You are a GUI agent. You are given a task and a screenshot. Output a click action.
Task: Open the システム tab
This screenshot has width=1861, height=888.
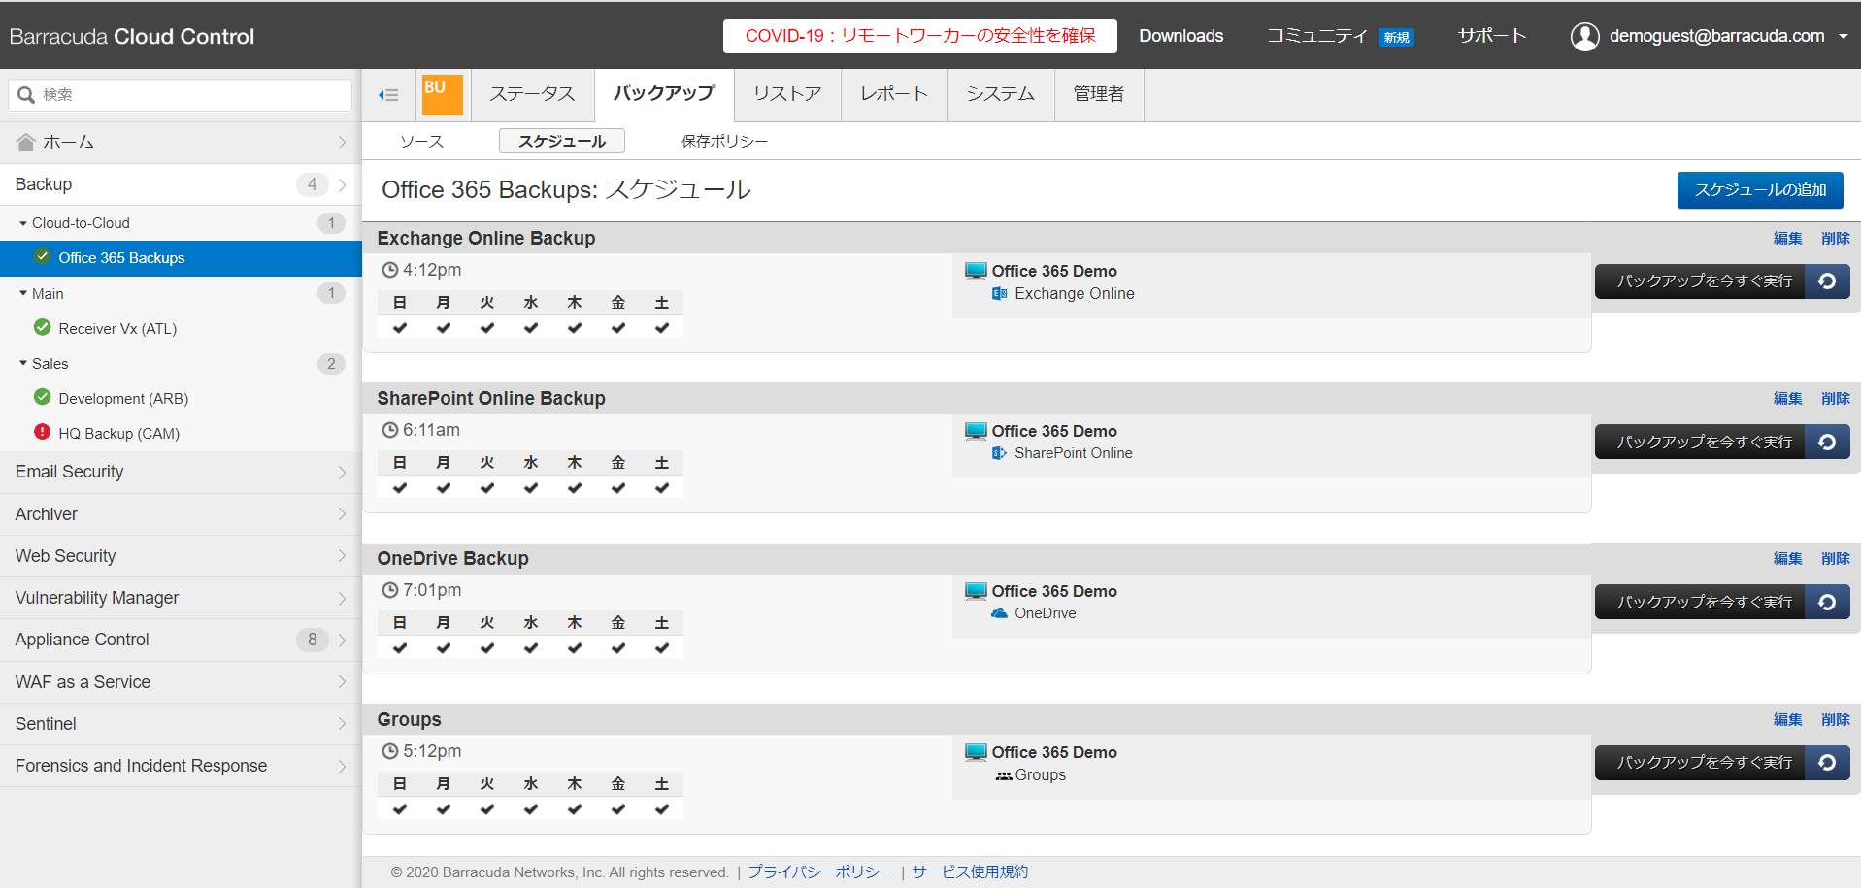coord(1001,94)
